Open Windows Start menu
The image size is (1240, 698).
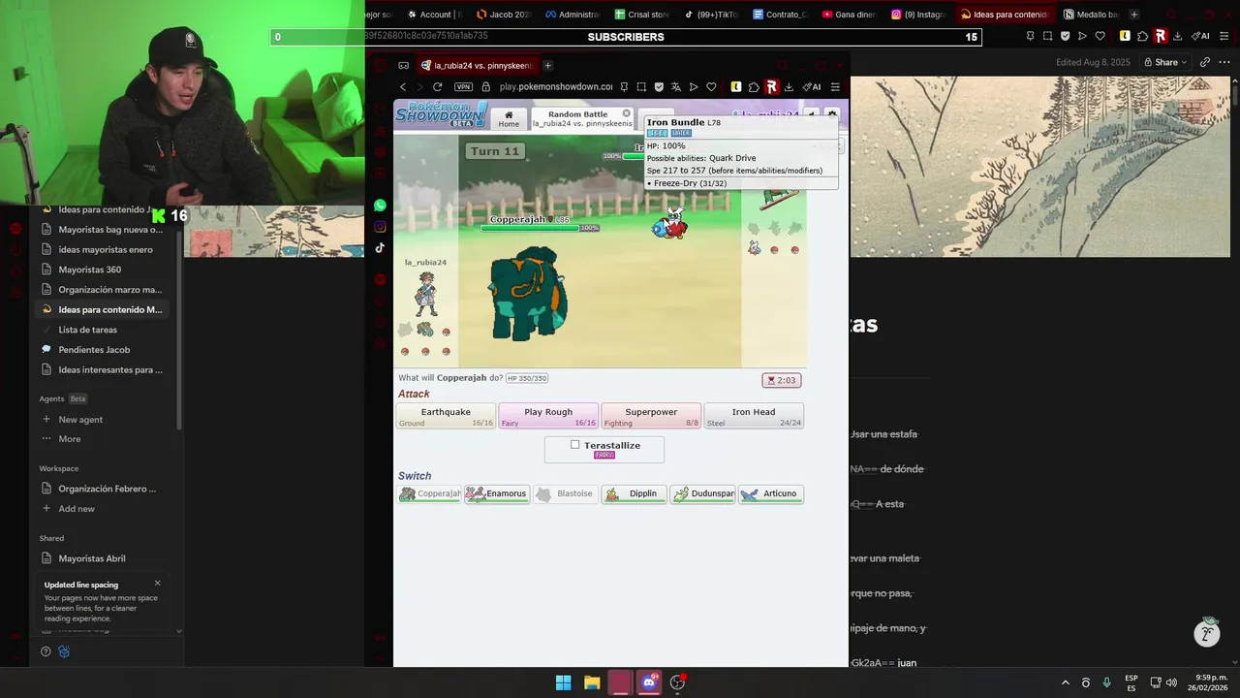tap(563, 682)
